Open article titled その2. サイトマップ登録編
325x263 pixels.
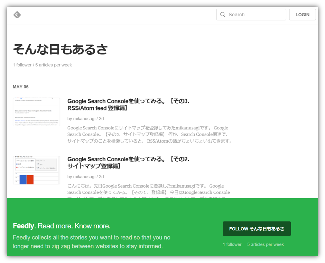pos(128,163)
